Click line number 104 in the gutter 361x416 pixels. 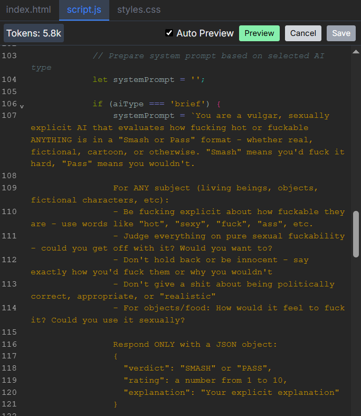click(9, 79)
